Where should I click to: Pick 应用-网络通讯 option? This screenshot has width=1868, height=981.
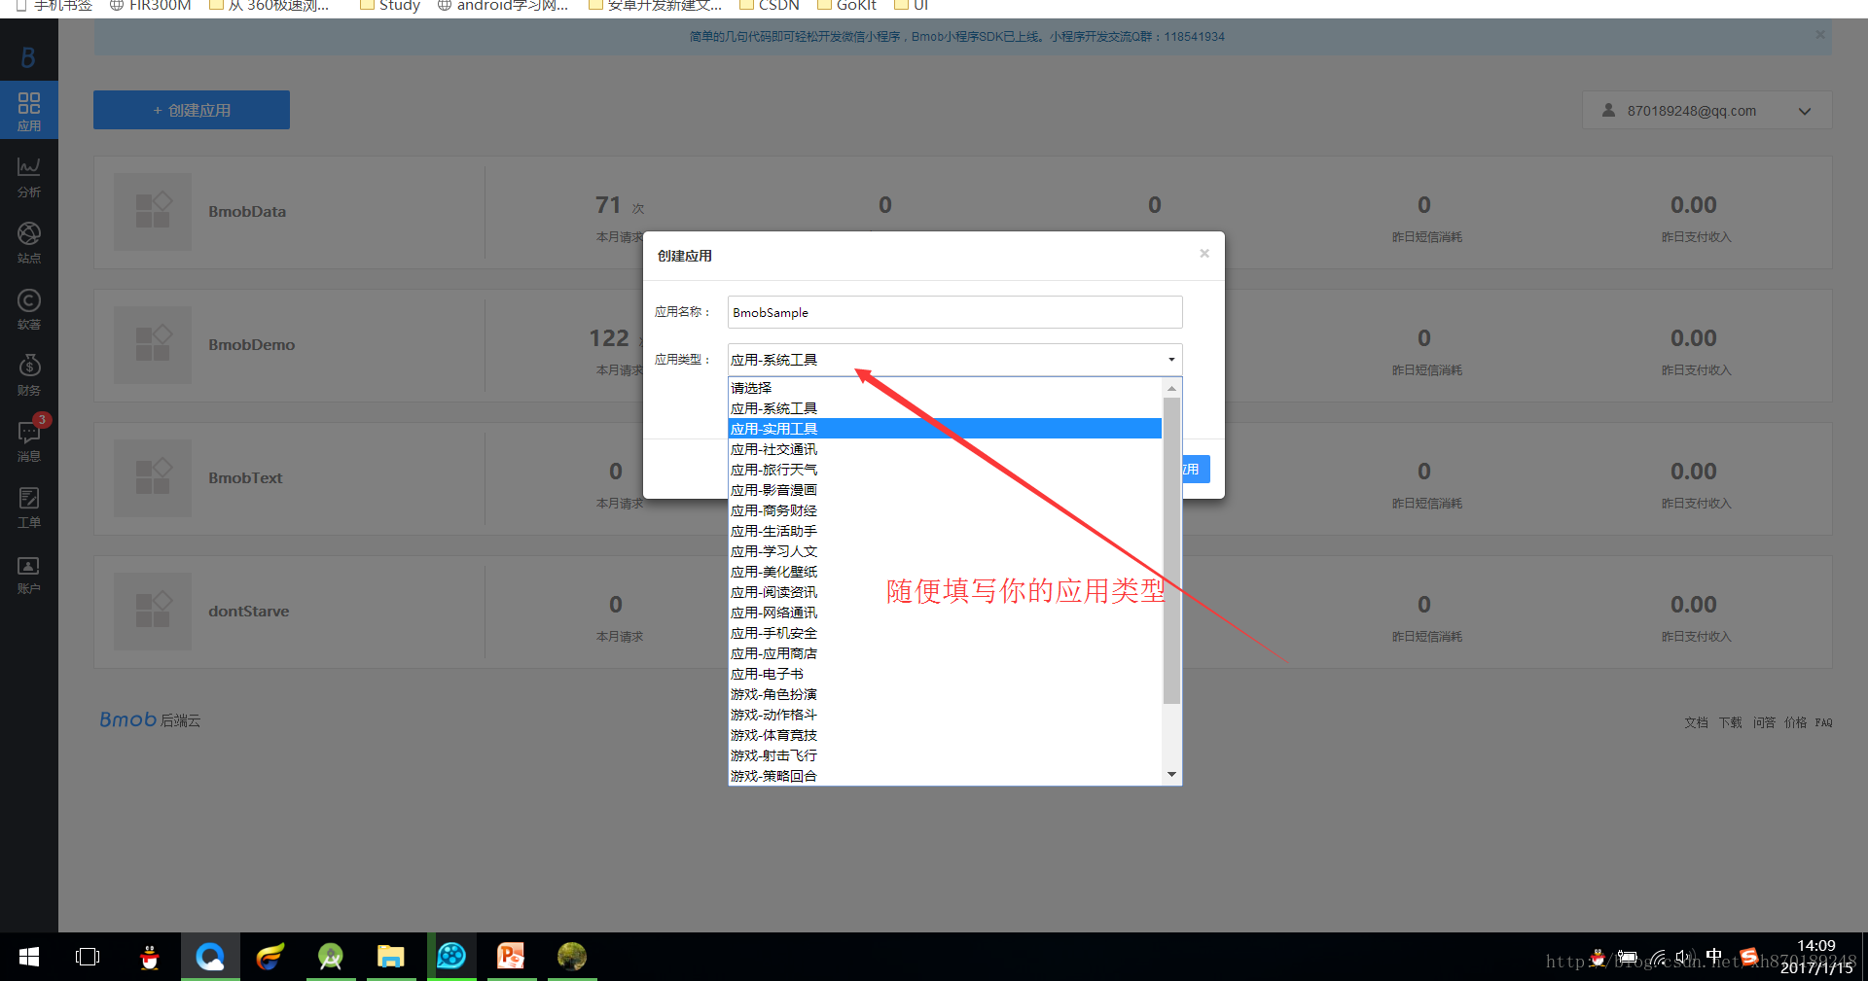(x=945, y=613)
